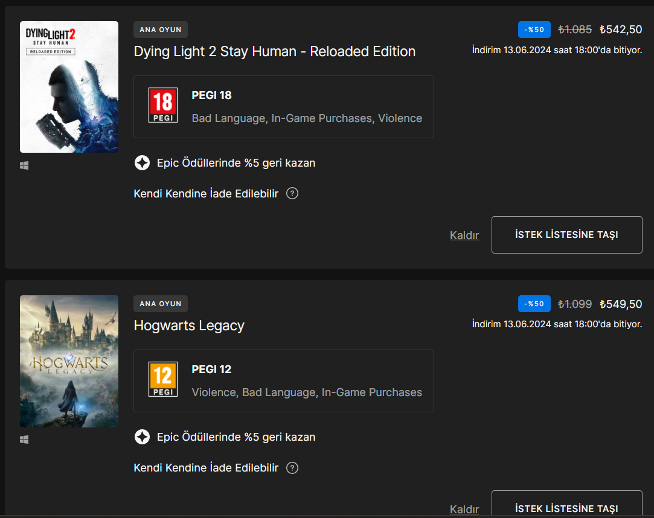
Task: Click the crossed-out original price ₺1.099
Action: click(x=575, y=304)
